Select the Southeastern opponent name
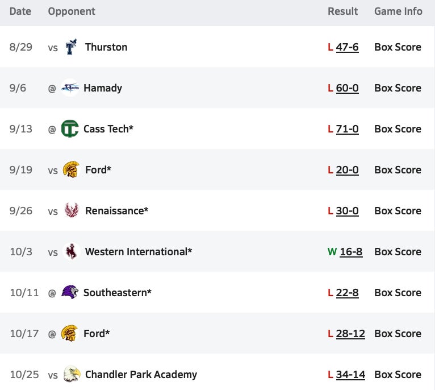 pyautogui.click(x=117, y=293)
